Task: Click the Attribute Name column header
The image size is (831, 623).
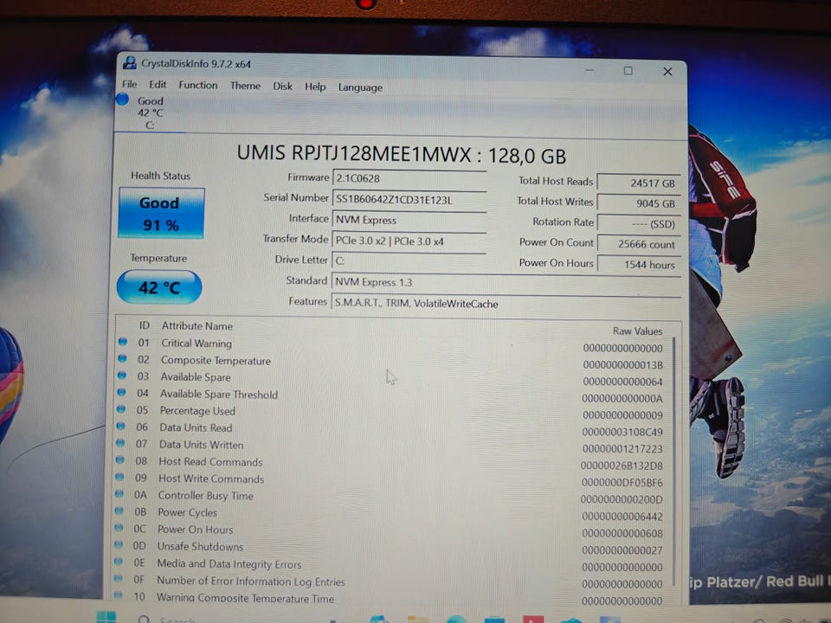Action: (x=197, y=326)
